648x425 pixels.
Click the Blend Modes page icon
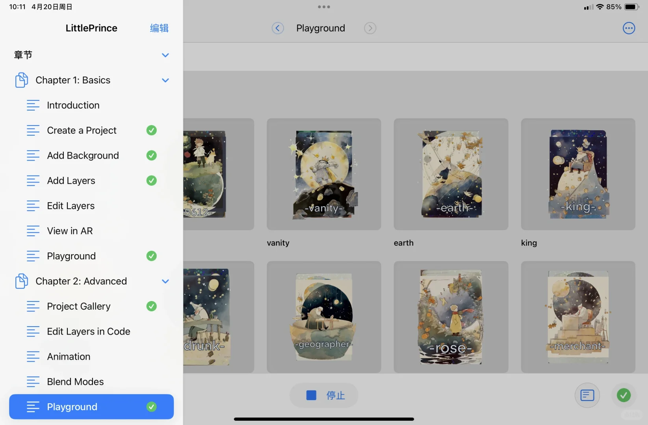33,382
